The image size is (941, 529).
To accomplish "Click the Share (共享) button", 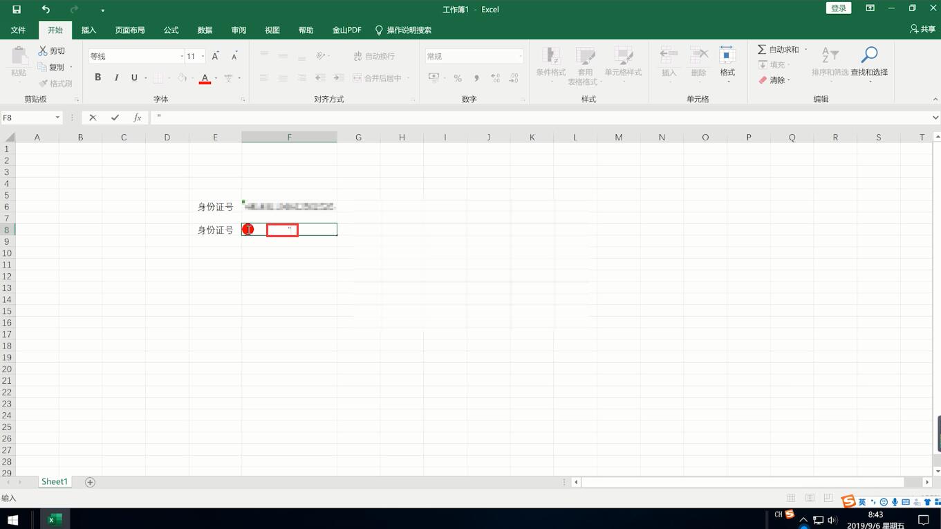I will pos(923,30).
